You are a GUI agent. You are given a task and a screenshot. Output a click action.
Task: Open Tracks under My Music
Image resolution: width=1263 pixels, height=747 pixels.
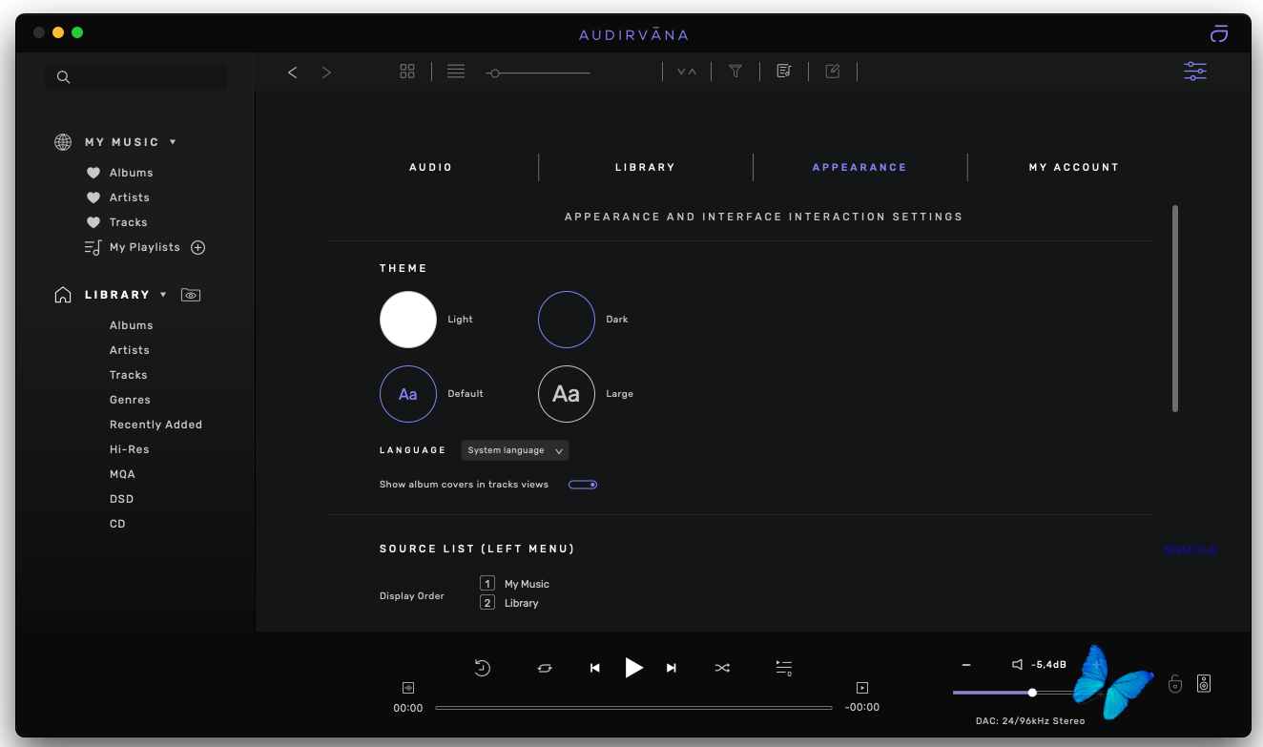129,222
